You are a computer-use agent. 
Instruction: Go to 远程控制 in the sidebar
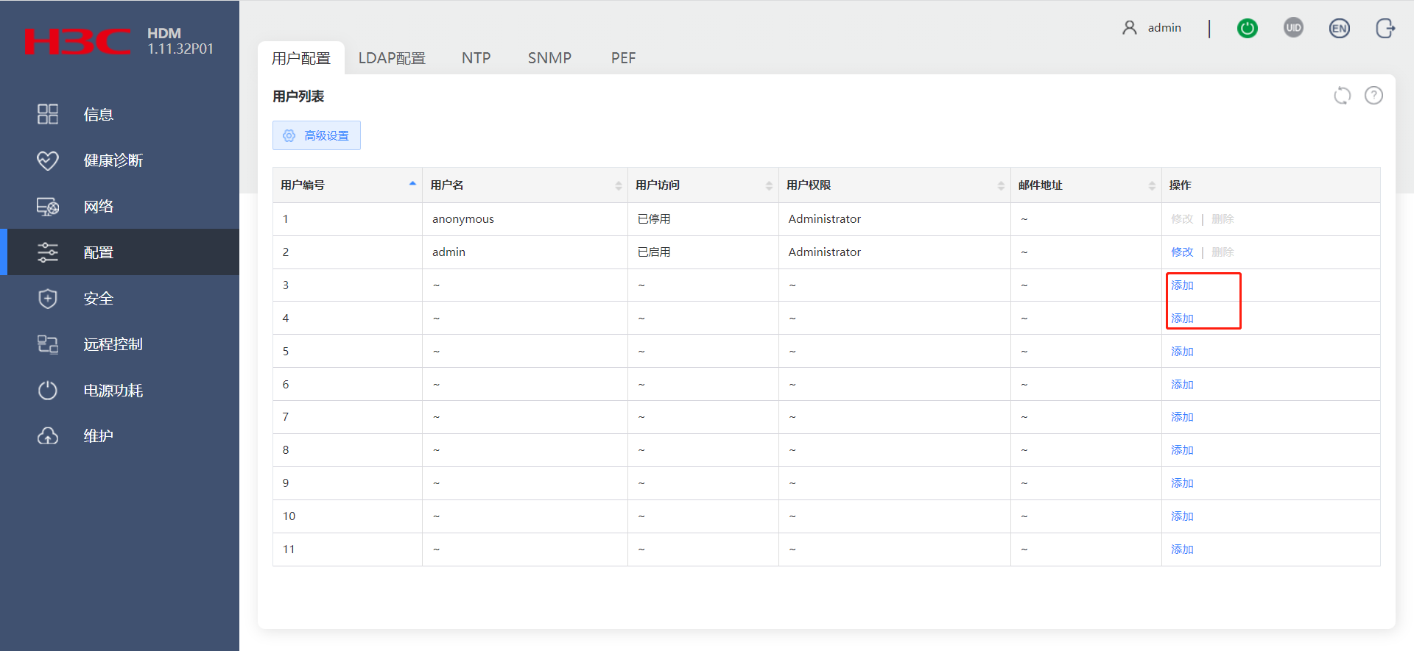(x=113, y=344)
